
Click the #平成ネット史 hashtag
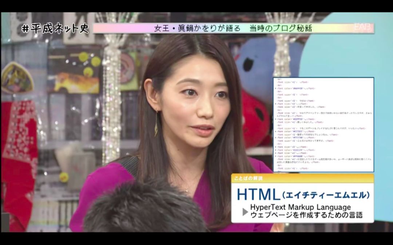55,29
